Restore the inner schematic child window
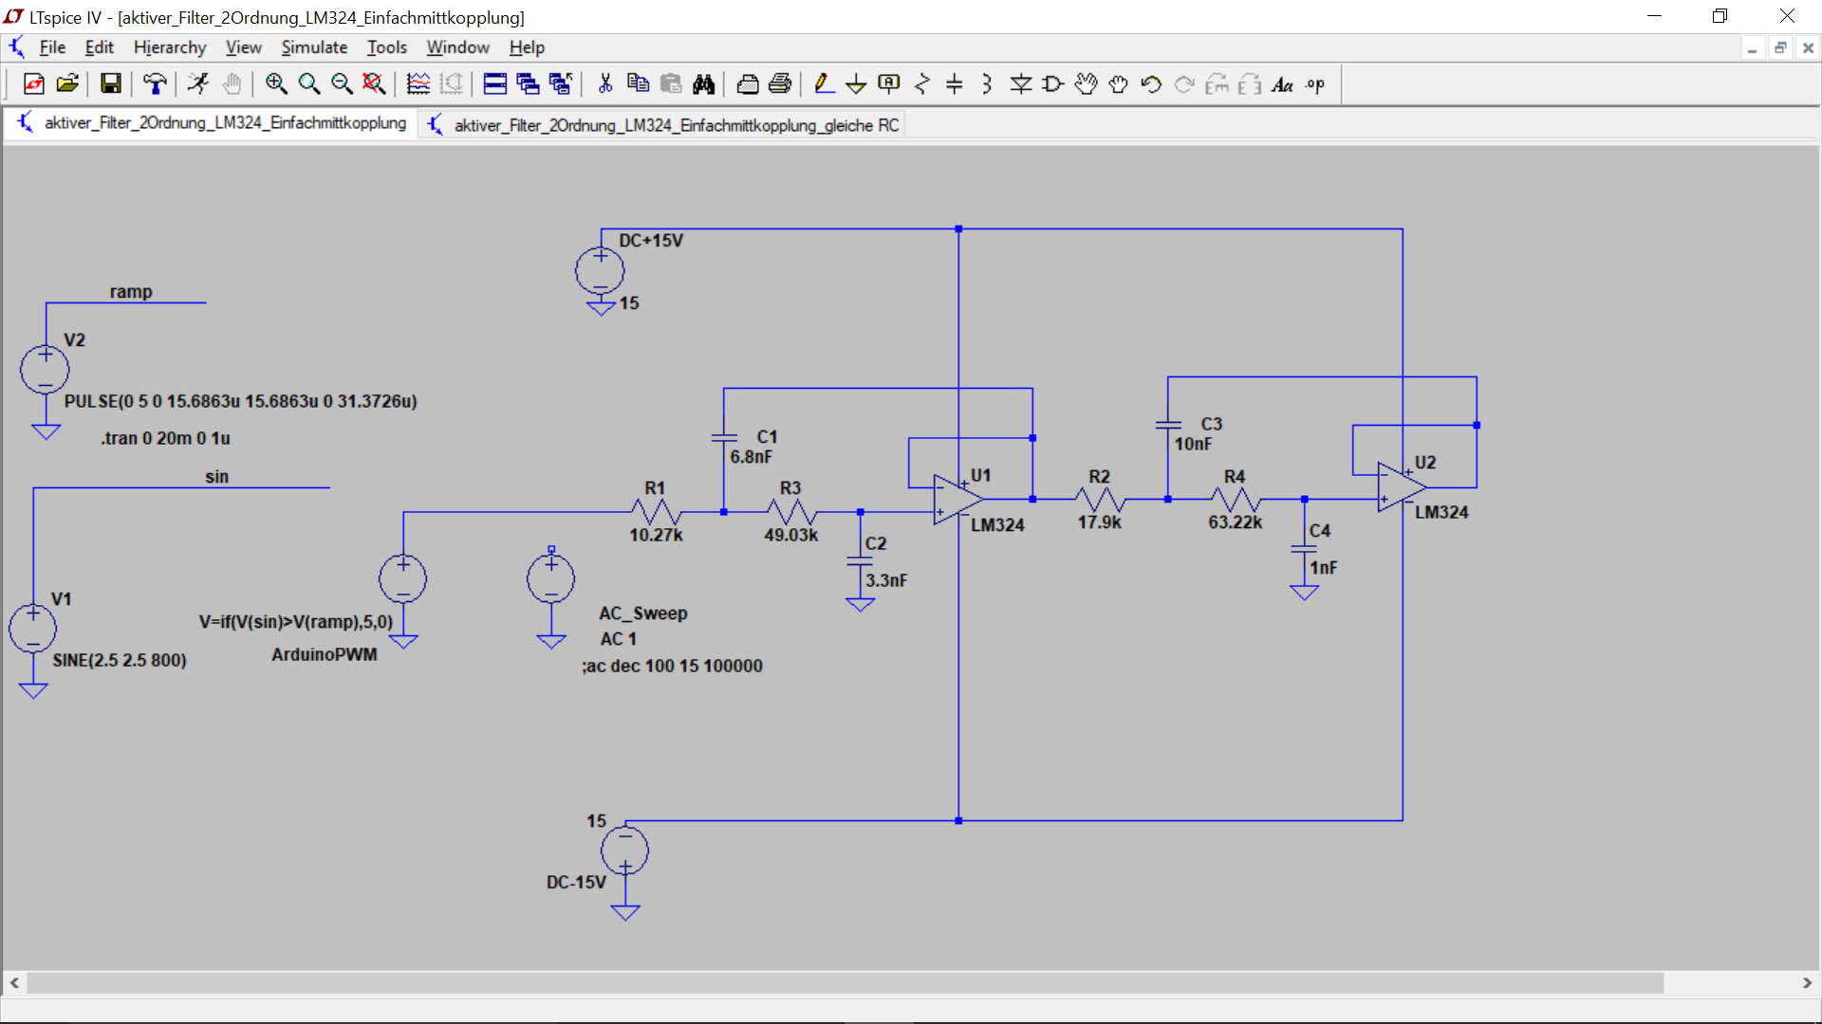This screenshot has height=1024, width=1822. click(x=1780, y=47)
